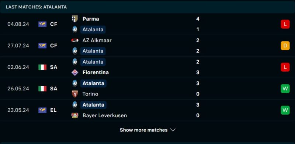Image resolution: width=295 pixels, height=144 pixels.
Task: Click the Italy flag on 02.06.24 row
Action: [42, 67]
